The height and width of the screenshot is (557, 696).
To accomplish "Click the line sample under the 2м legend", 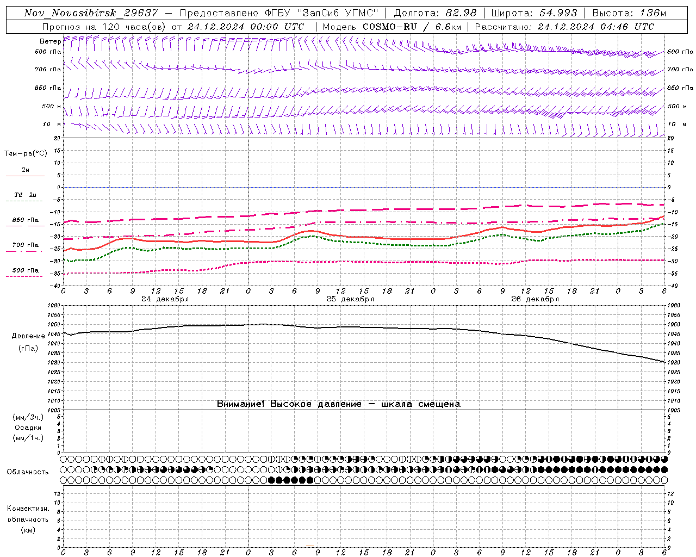I will [x=25, y=176].
